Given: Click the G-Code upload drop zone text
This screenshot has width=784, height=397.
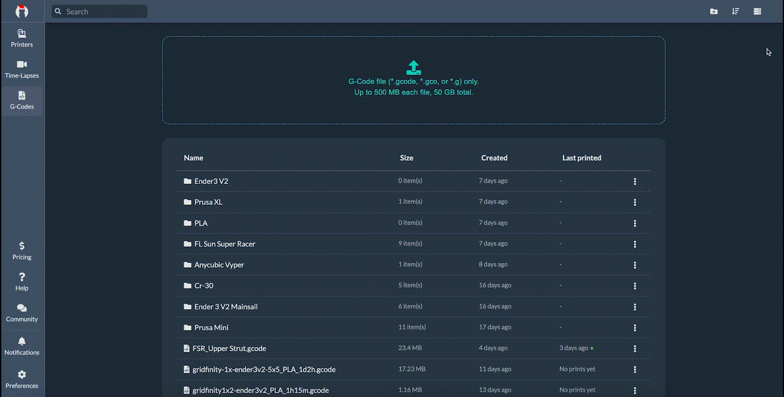Looking at the screenshot, I should pyautogui.click(x=414, y=87).
